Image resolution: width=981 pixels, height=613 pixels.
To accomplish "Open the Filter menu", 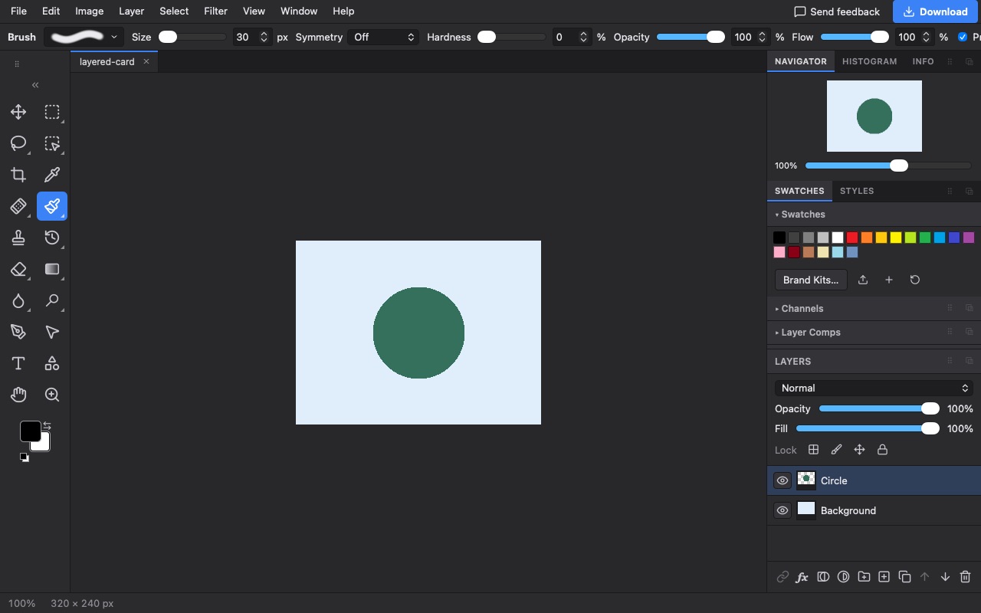I will point(215,11).
